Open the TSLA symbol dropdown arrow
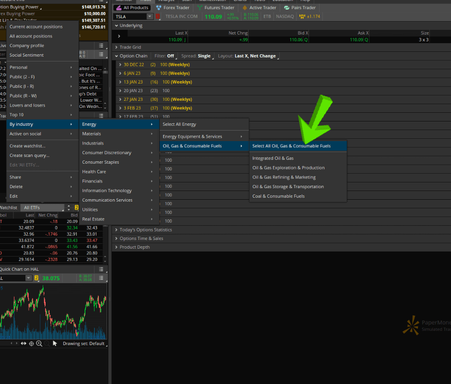 click(150, 16)
